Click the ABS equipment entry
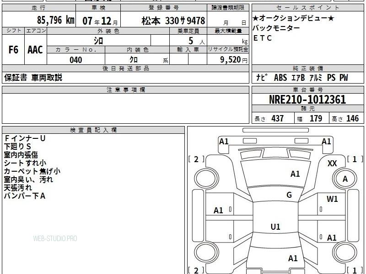Viewport: 366px width, 274px height. [x=280, y=78]
